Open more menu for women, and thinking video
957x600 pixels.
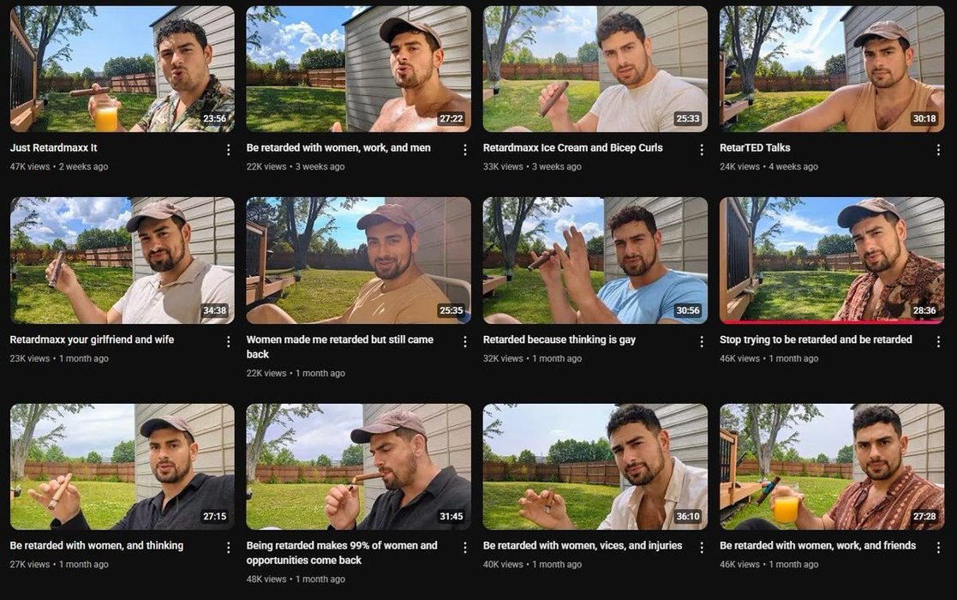pyautogui.click(x=228, y=548)
